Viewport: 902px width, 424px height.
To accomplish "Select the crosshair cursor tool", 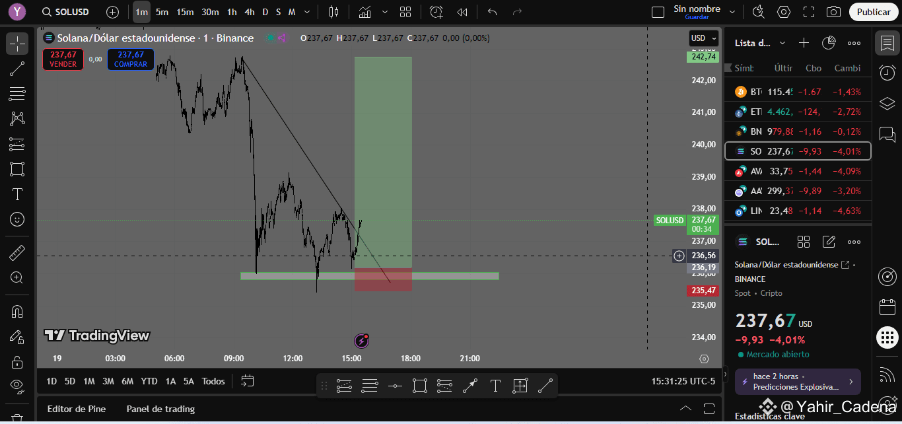I will click(x=17, y=44).
